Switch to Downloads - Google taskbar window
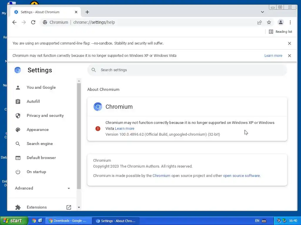Viewport: 301px width, 225px height. tap(68, 221)
